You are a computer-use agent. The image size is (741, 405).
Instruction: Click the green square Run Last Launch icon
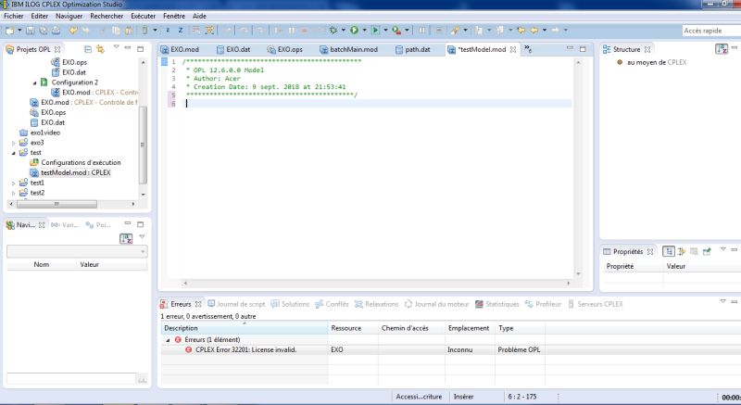(x=375, y=31)
